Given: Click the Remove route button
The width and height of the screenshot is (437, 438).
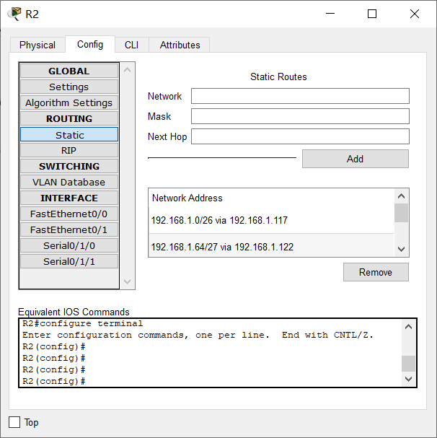Looking at the screenshot, I should (376, 272).
